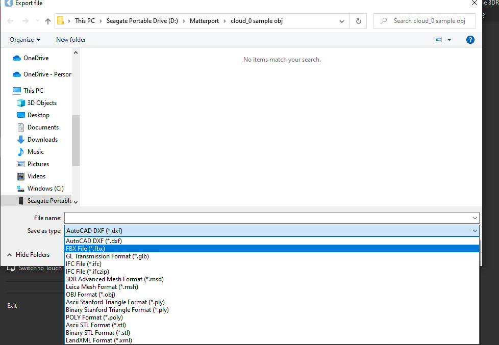The height and width of the screenshot is (345, 499).
Task: Click the Search cloud_0 sample obj field
Action: 425,21
